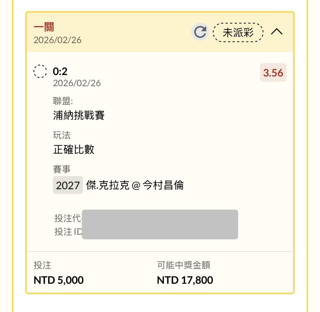Click the 賽事 field label
This screenshot has width=320, height=312.
(x=62, y=169)
